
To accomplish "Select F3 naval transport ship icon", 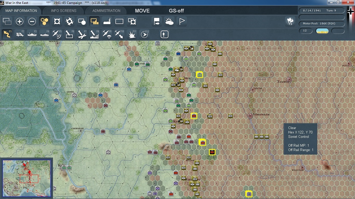I will tap(32, 34).
